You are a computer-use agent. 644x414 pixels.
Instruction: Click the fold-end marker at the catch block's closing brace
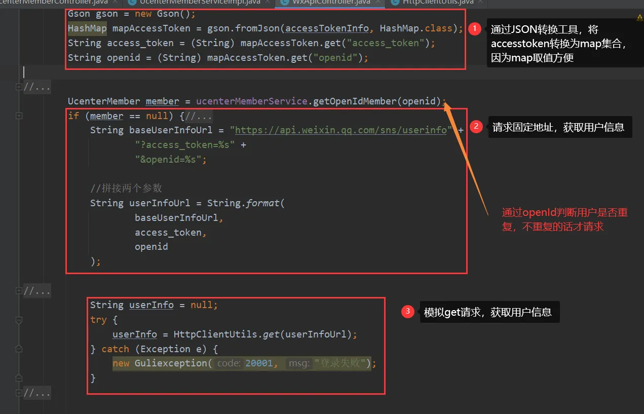coord(19,378)
